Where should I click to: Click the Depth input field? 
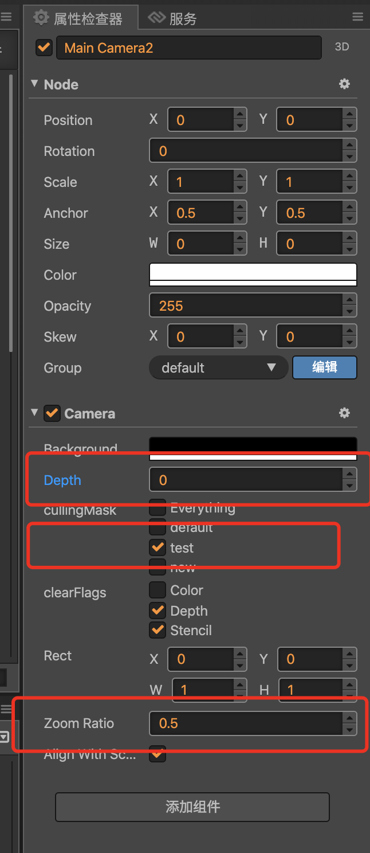pyautogui.click(x=246, y=480)
